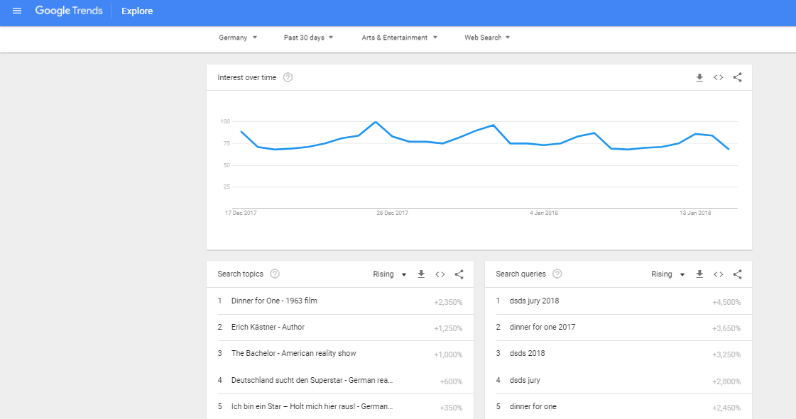Open query dsds jury 2018
Screen dimensions: 796x419
(534, 301)
